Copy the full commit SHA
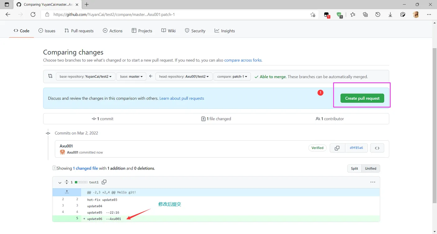This screenshot has width=437, height=234. pos(337,148)
